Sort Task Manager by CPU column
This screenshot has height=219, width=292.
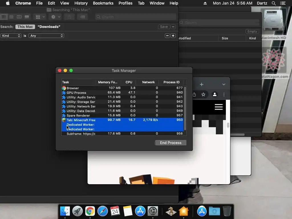click(129, 82)
